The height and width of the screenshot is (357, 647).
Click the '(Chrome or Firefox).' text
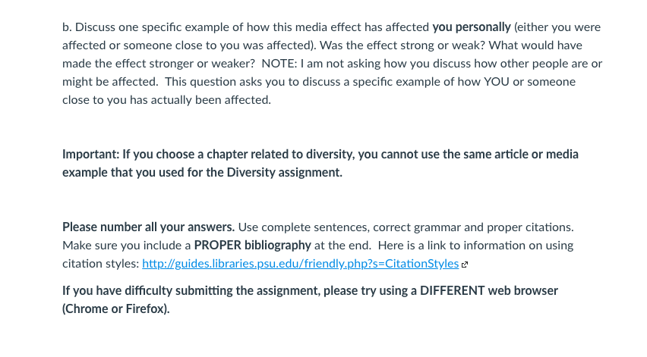point(116,308)
